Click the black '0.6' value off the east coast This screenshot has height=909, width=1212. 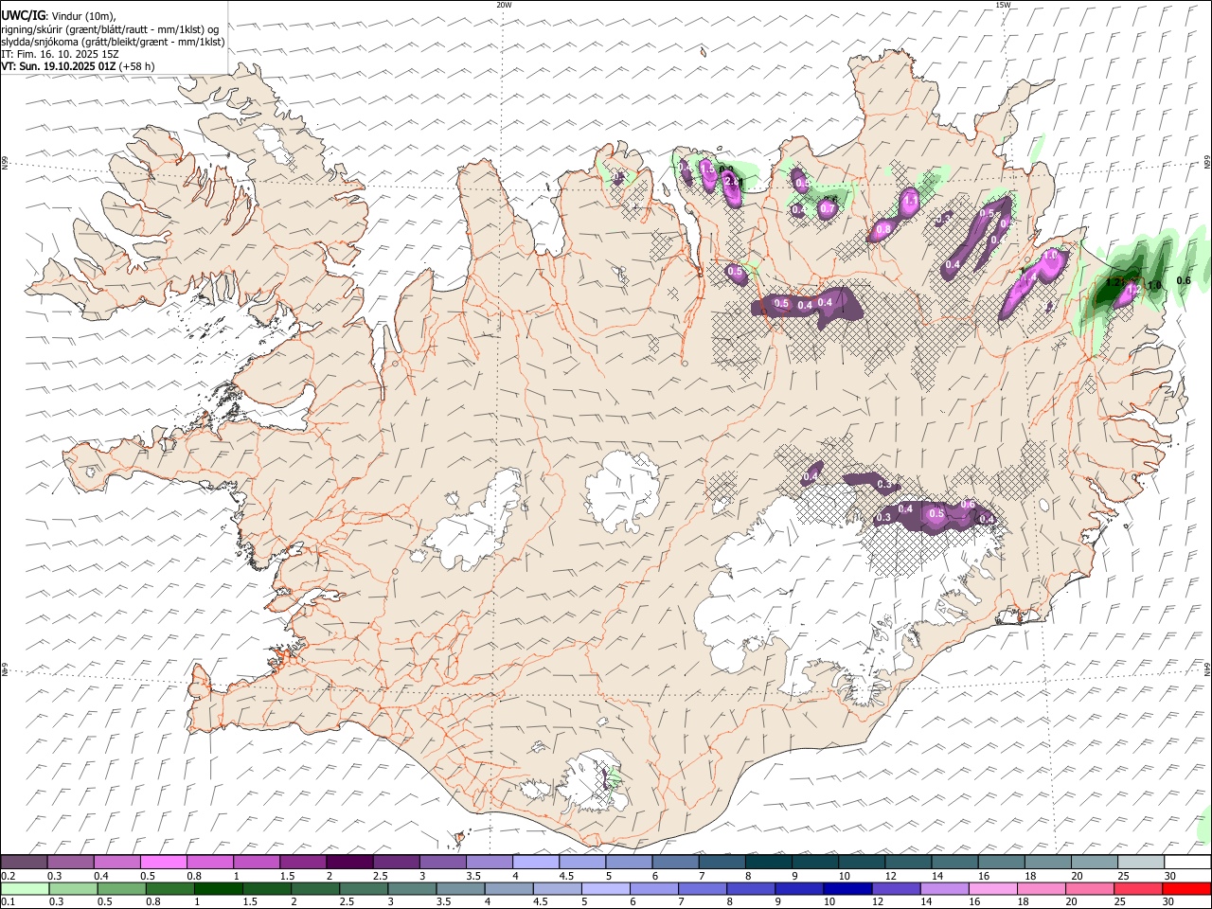(1184, 280)
